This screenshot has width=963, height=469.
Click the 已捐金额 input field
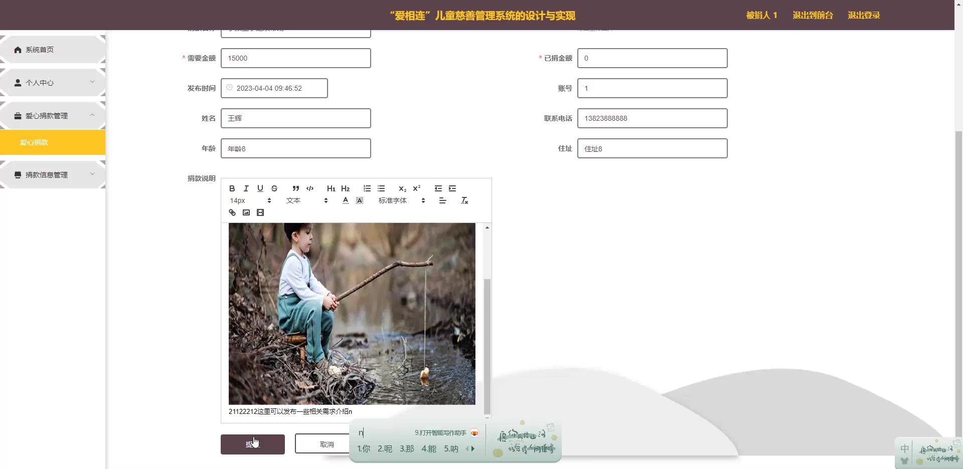653,58
